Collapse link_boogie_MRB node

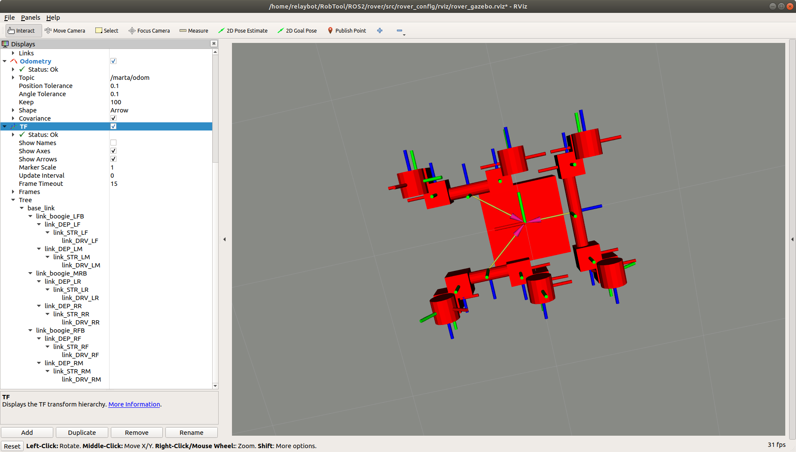30,273
